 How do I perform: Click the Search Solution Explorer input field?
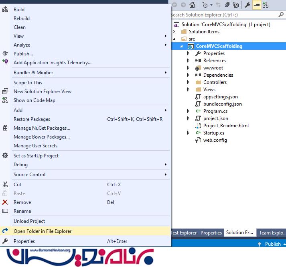[223, 15]
